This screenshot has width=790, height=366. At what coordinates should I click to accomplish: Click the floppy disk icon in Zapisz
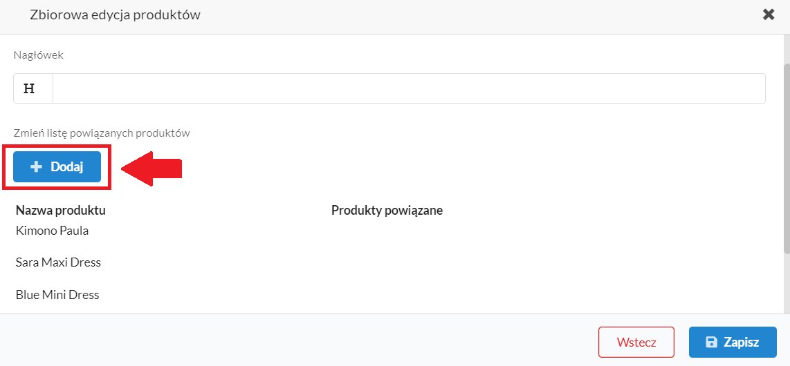click(711, 343)
